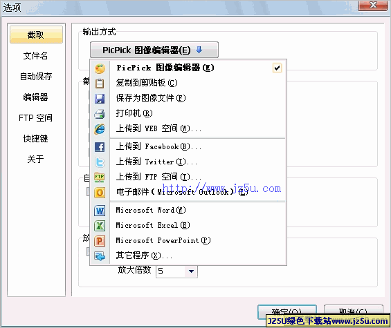
Task: Choose 上传到 Twitter(T) entry
Action: (x=188, y=162)
